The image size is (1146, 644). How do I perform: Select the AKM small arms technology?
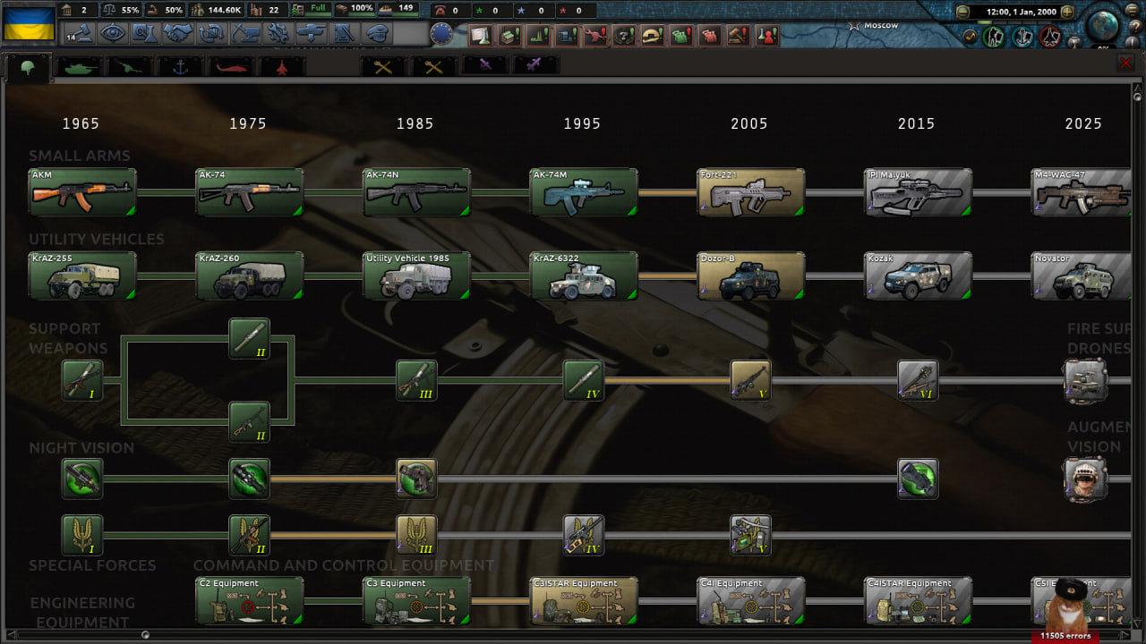(x=82, y=192)
